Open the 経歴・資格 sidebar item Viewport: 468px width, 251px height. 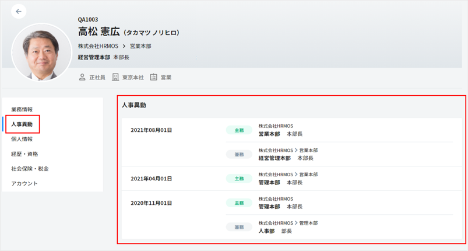tap(24, 154)
